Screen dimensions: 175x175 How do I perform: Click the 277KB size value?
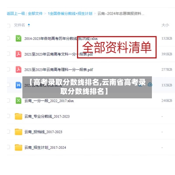pyautogui.click(x=167, y=70)
